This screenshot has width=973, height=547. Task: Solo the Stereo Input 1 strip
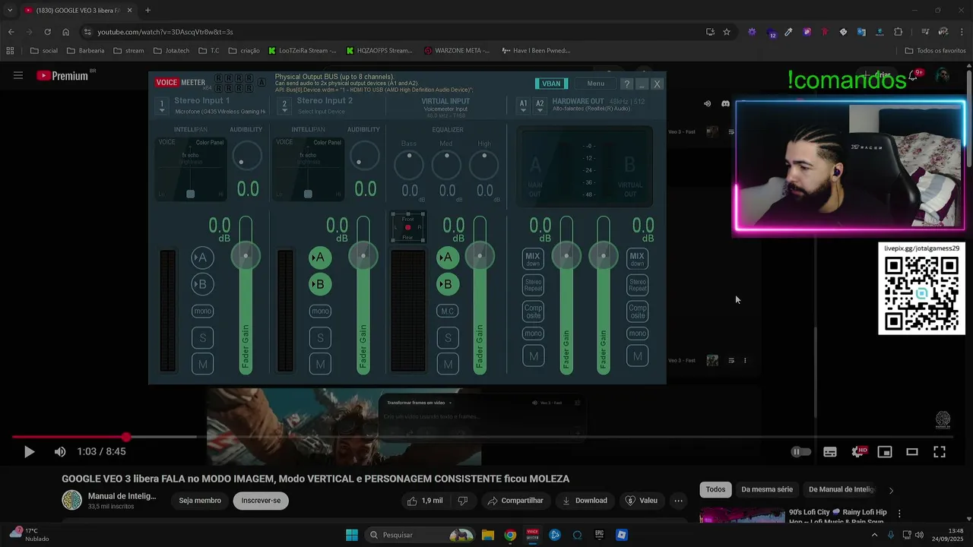point(202,337)
